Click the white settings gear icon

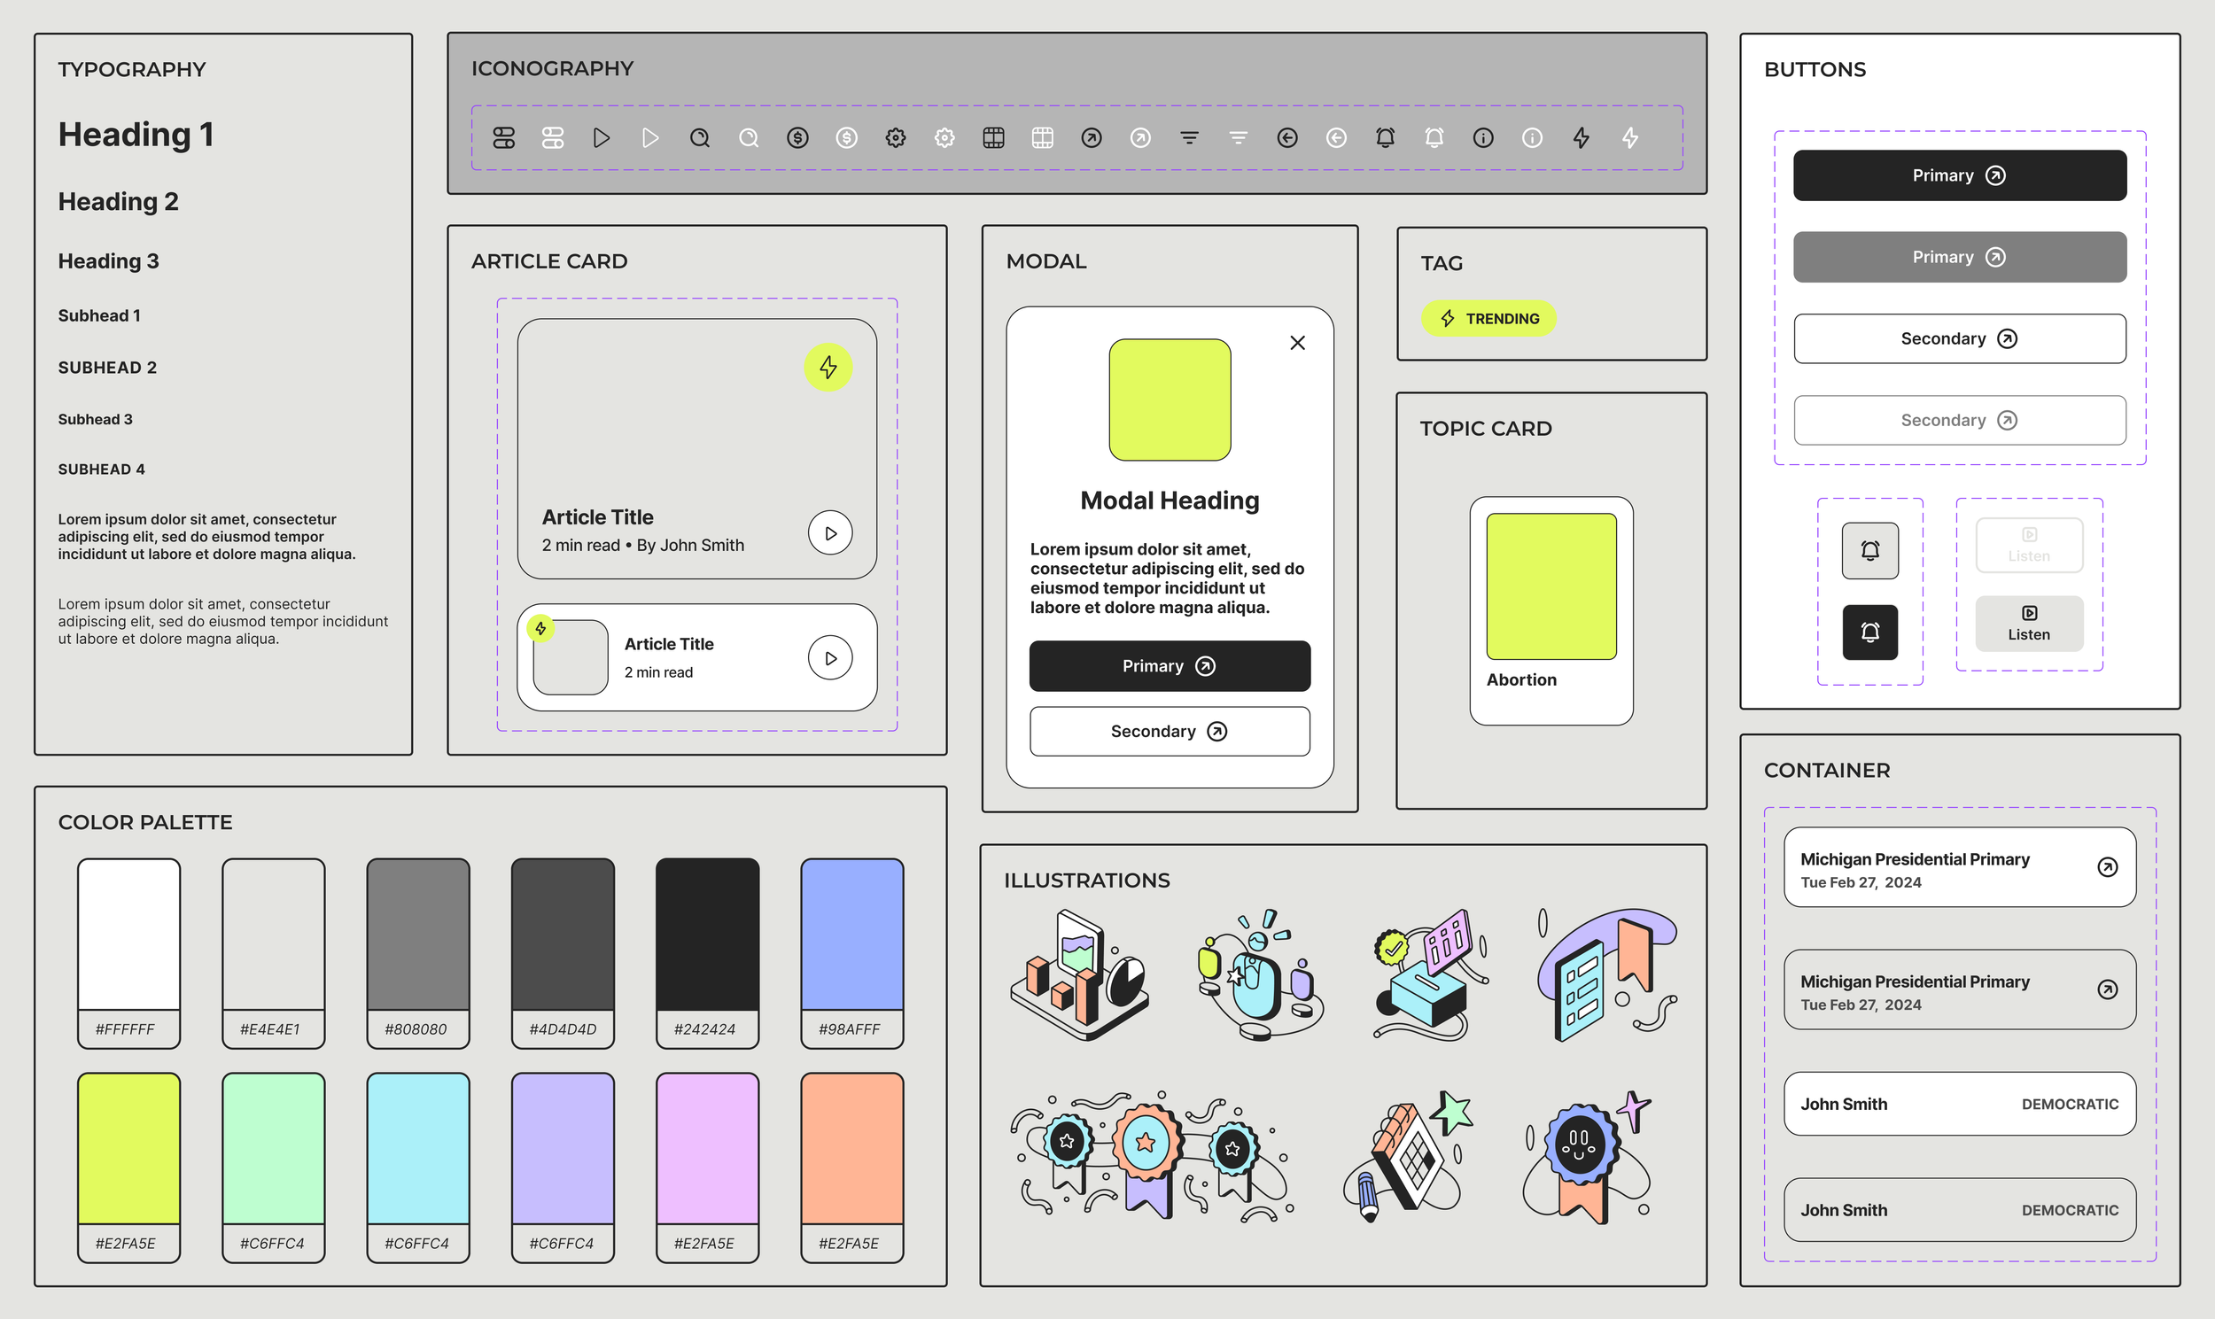point(944,138)
